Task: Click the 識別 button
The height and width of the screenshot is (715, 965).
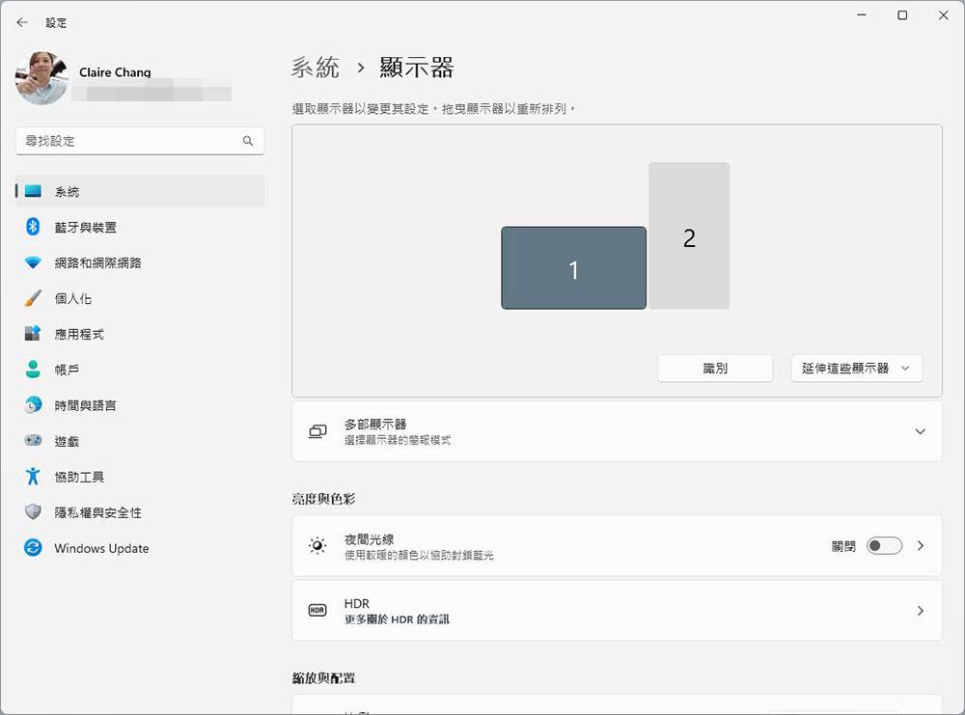Action: [715, 368]
